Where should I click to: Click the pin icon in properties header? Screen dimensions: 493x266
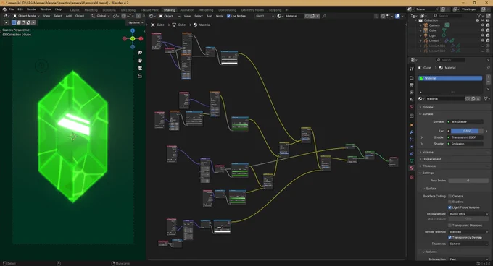coord(488,68)
